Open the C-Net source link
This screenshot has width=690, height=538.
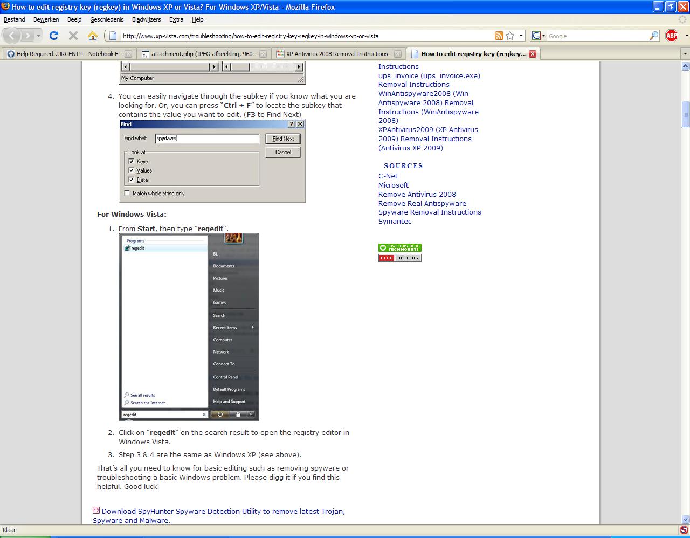[388, 176]
